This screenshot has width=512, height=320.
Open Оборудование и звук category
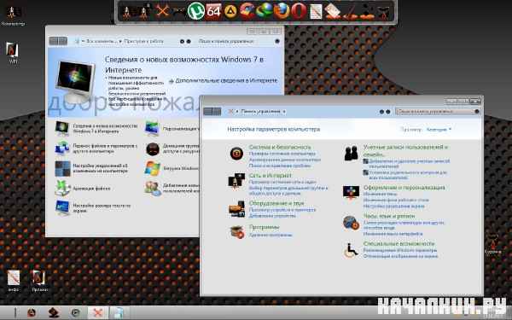[x=276, y=203]
